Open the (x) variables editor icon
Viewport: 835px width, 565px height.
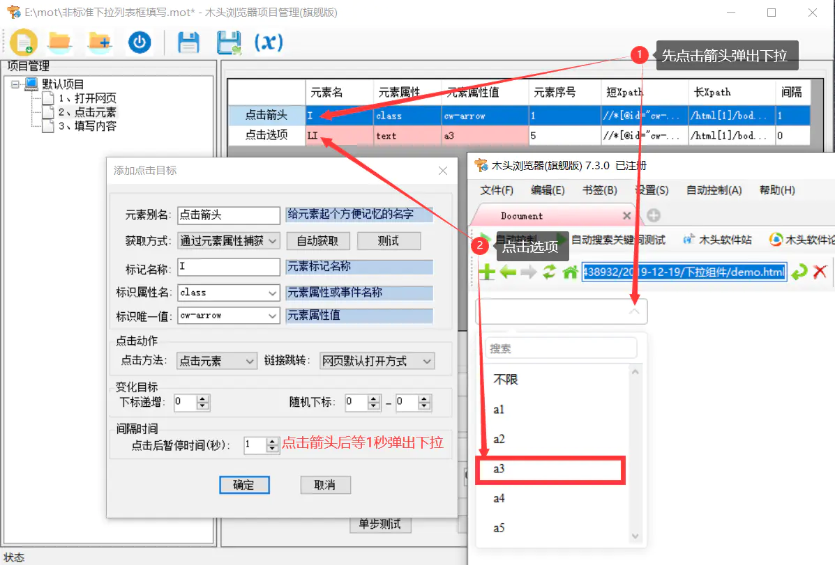click(x=268, y=42)
